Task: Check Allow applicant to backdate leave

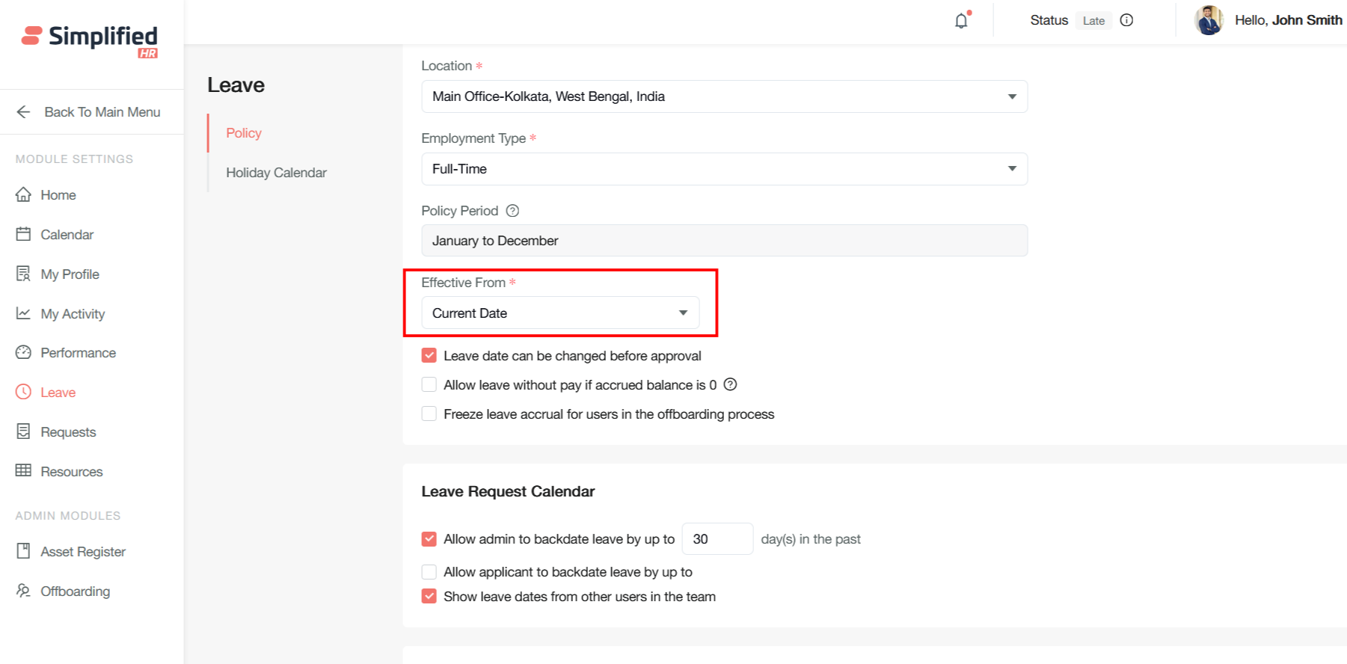Action: tap(429, 572)
